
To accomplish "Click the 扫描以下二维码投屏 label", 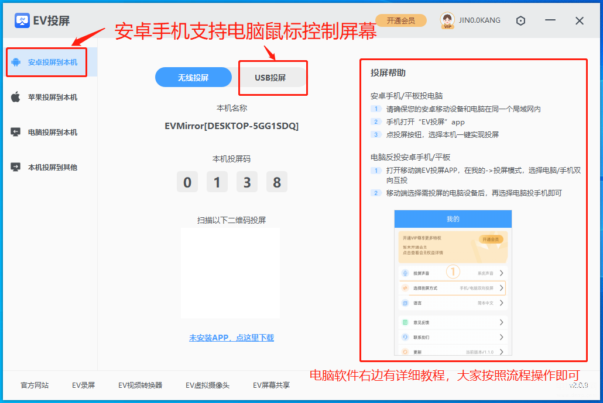I will point(231,220).
